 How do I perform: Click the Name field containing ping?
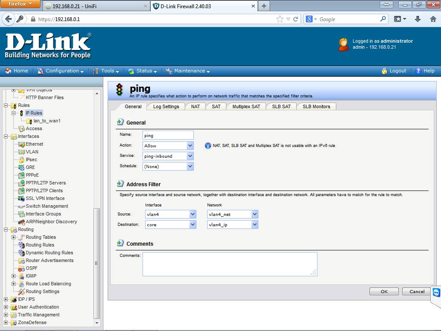click(x=168, y=135)
